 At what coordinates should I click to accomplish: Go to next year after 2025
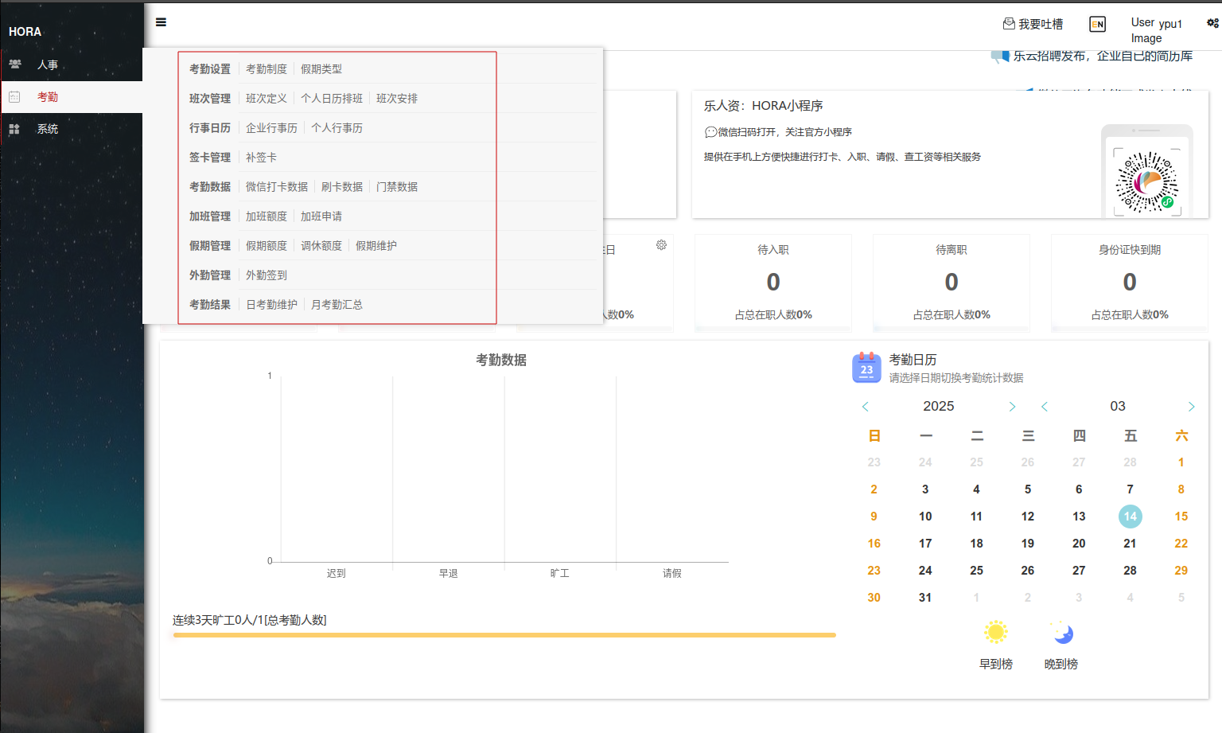[x=1012, y=407]
